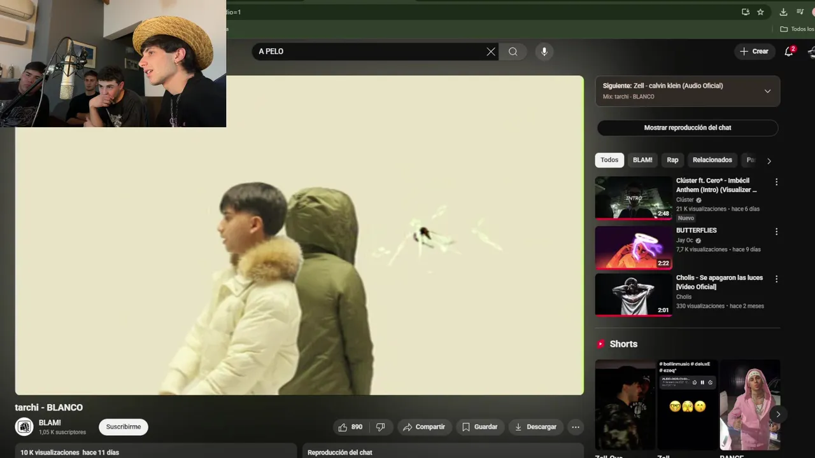Open Cholis Se apagaron las luces thumbnail
This screenshot has height=458, width=815.
(634, 295)
